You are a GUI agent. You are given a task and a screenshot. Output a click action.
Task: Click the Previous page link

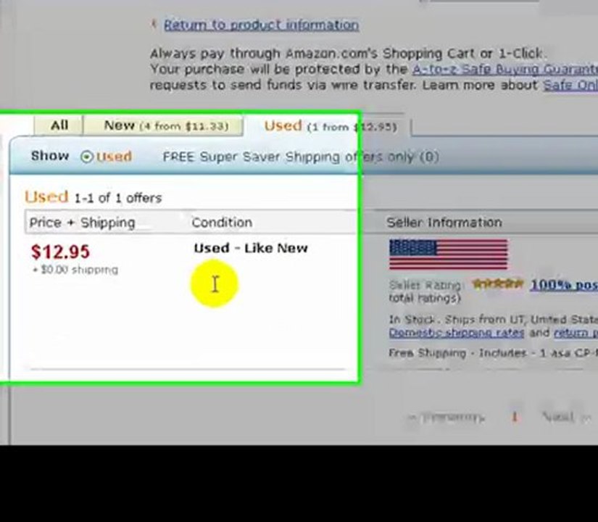click(x=446, y=417)
